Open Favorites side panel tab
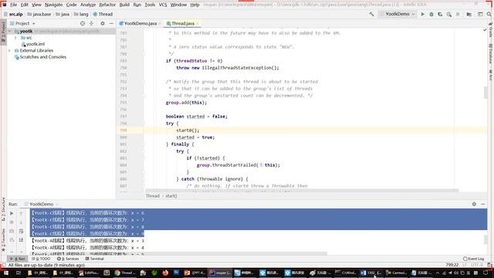The height and width of the screenshot is (278, 494). pos(3,239)
